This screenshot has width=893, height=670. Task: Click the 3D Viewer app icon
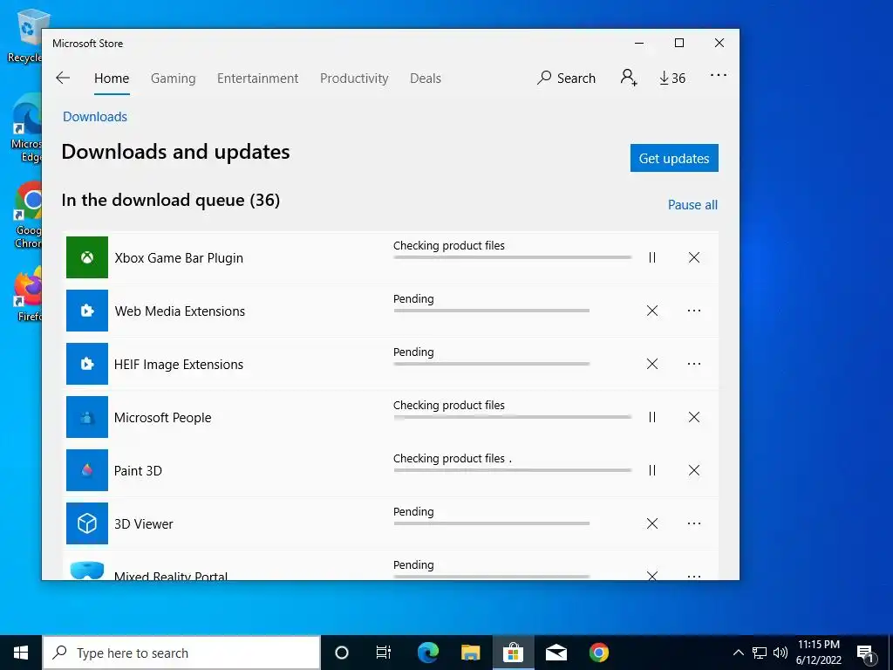(x=87, y=523)
